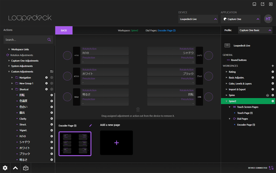
Task: Open gear settings for Basic Adjustm. workspace
Action: 273,78
